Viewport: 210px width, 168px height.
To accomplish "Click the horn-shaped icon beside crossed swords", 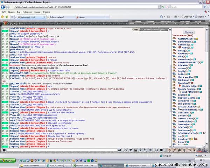I will (180, 150).
